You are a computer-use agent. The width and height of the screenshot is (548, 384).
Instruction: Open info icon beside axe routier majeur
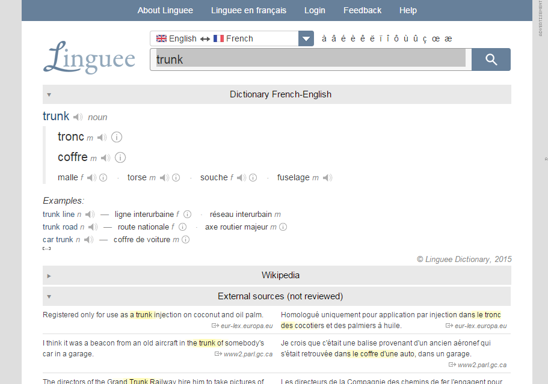[x=283, y=227]
